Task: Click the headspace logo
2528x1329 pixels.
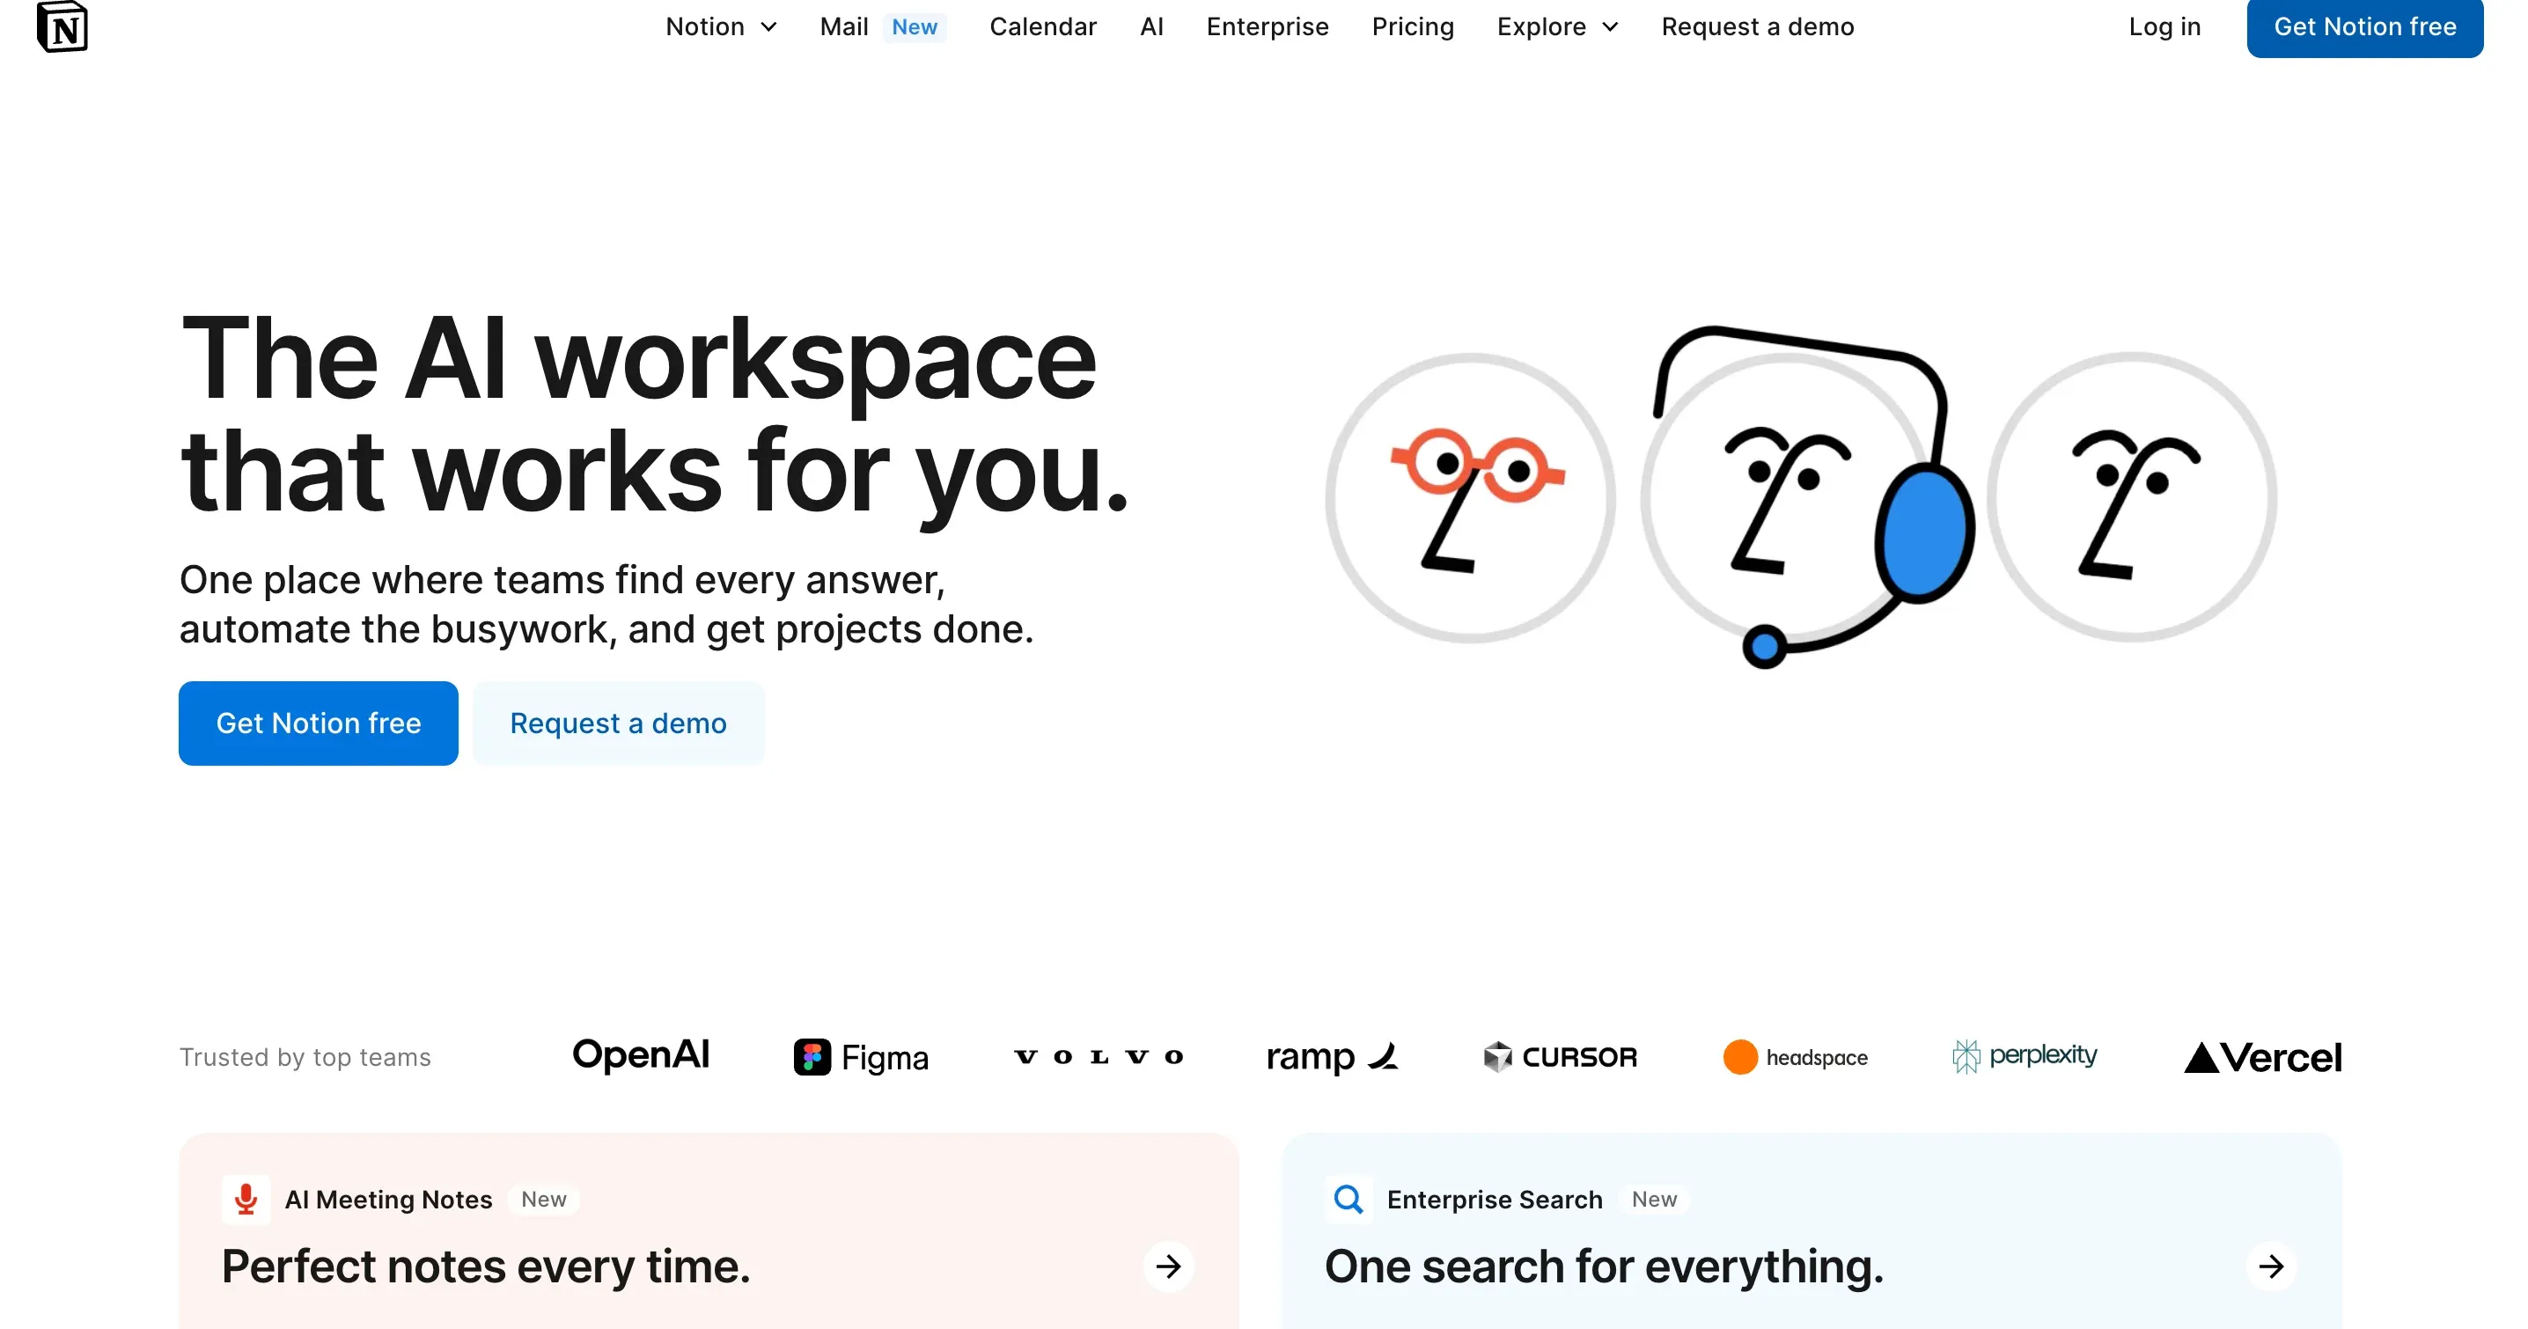Action: click(x=1795, y=1057)
